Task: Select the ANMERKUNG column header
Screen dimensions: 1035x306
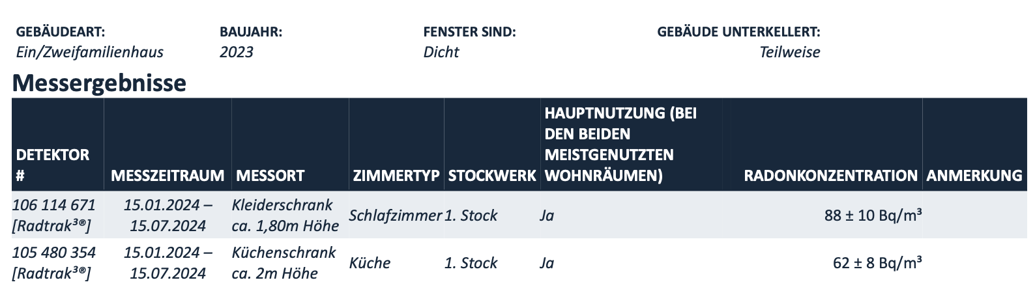Action: pyautogui.click(x=974, y=175)
